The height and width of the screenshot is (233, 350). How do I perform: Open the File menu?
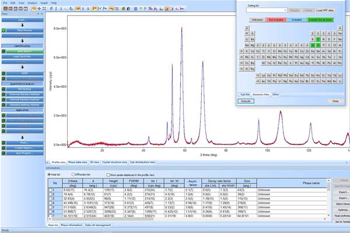click(5, 3)
